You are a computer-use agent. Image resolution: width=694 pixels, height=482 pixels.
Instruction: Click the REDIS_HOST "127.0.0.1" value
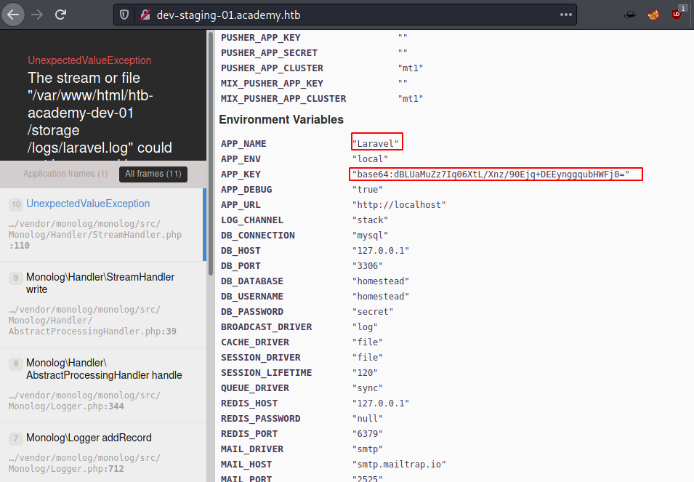click(381, 403)
